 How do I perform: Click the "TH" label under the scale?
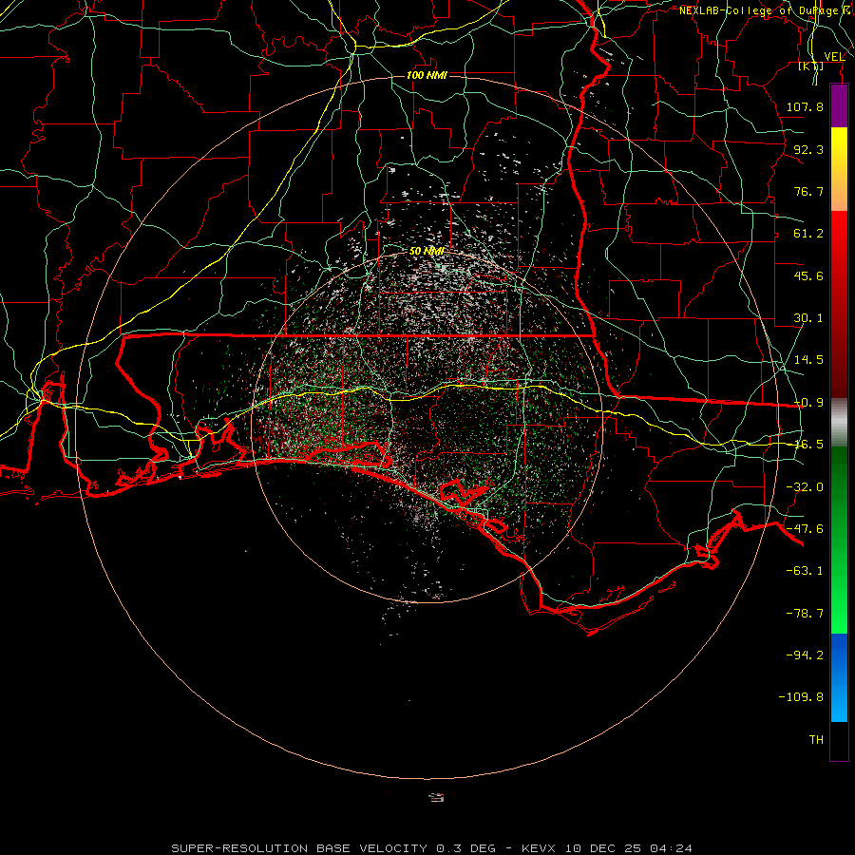(816, 740)
